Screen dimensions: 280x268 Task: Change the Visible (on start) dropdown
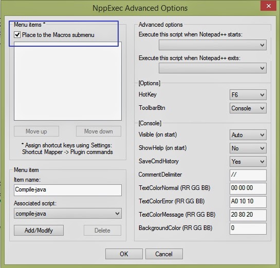click(248, 135)
